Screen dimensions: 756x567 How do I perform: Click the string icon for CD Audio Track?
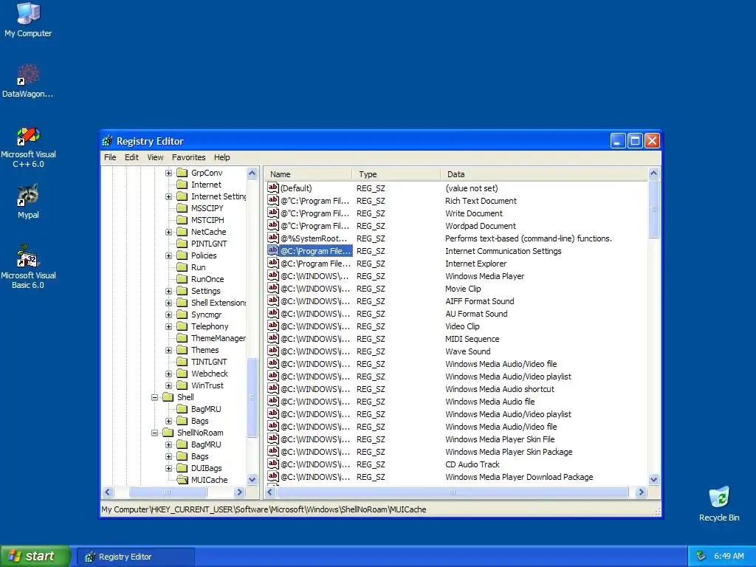[273, 464]
